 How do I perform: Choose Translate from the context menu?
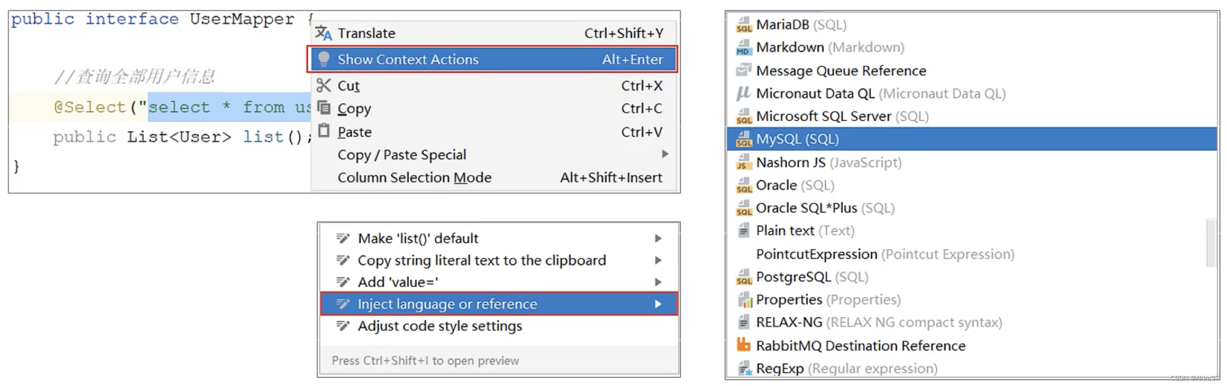(x=493, y=33)
